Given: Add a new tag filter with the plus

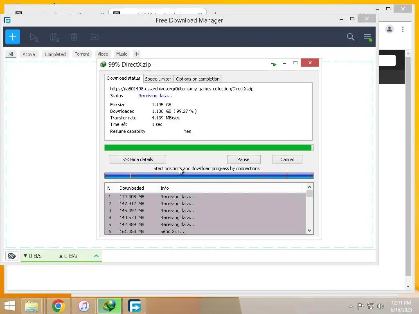Looking at the screenshot, I should point(137,54).
